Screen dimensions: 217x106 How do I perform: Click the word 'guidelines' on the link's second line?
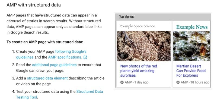click(x=25, y=57)
